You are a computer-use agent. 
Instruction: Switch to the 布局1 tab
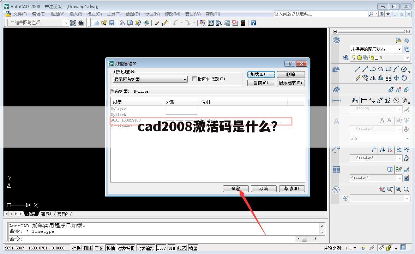point(46,214)
